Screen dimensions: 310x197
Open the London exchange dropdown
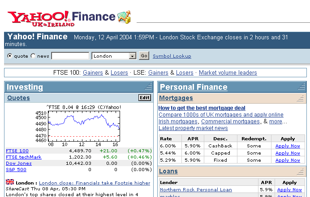pos(132,56)
